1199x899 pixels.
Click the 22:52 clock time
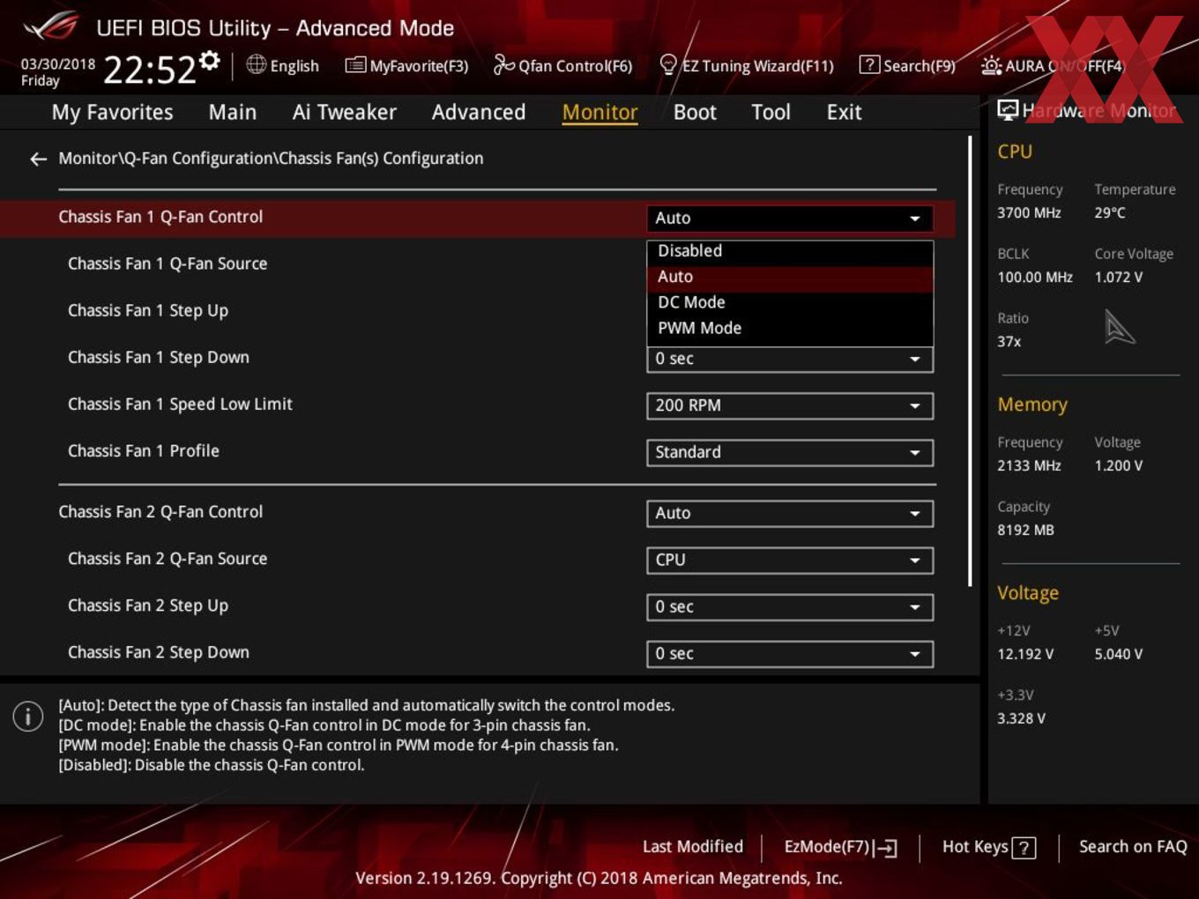click(x=150, y=69)
